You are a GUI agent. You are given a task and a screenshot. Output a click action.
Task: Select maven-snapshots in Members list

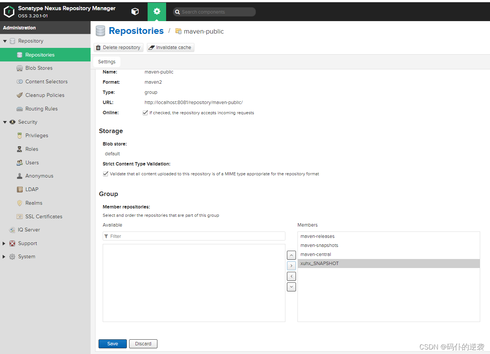point(389,245)
